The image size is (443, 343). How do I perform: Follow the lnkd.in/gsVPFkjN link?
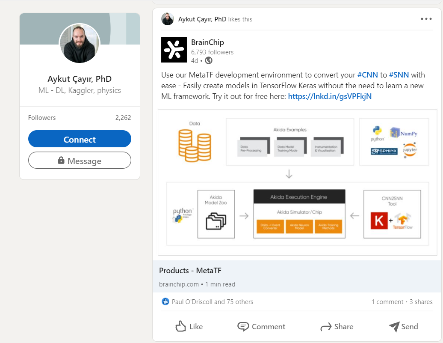(330, 96)
